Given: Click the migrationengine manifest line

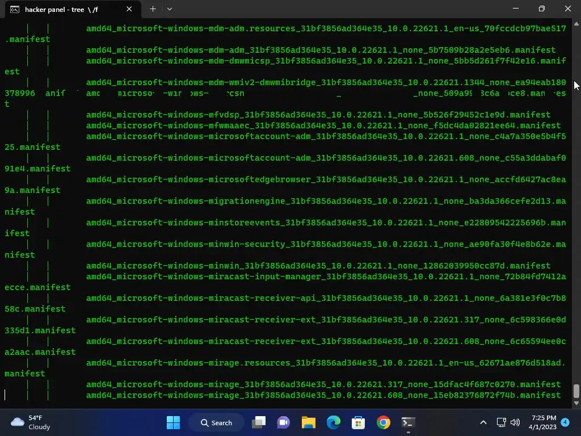Looking at the screenshot, I should 326,202.
